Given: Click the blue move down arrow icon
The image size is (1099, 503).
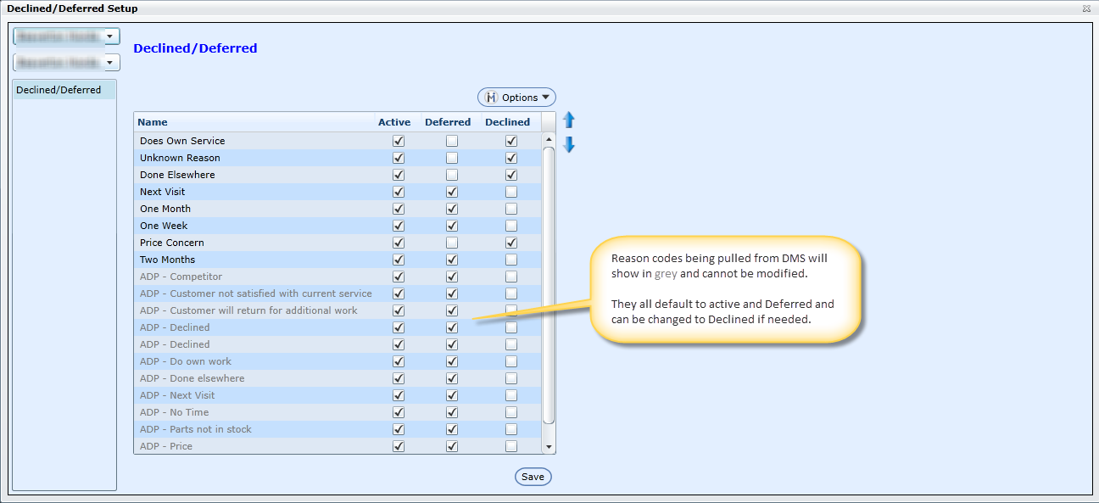Looking at the screenshot, I should coord(569,145).
